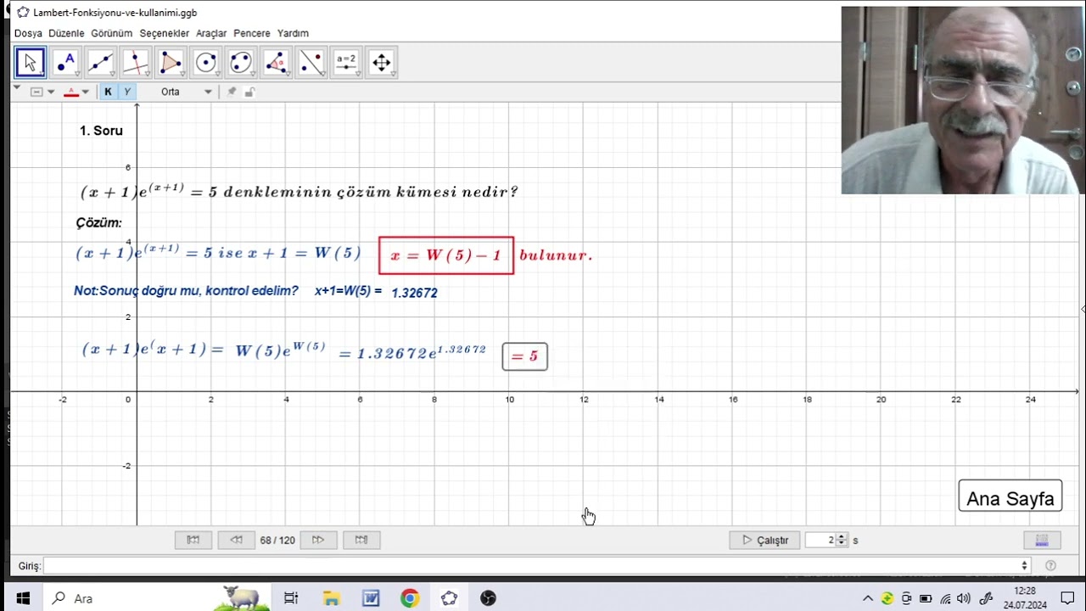Click the value 1.32672 text
Image resolution: width=1086 pixels, height=611 pixels.
[x=414, y=293]
